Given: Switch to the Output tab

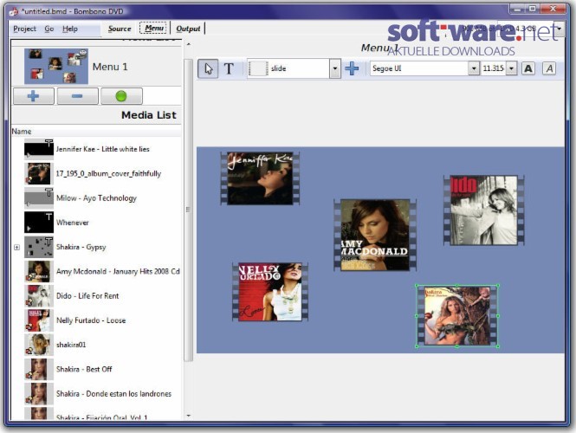Looking at the screenshot, I should pyautogui.click(x=188, y=29).
